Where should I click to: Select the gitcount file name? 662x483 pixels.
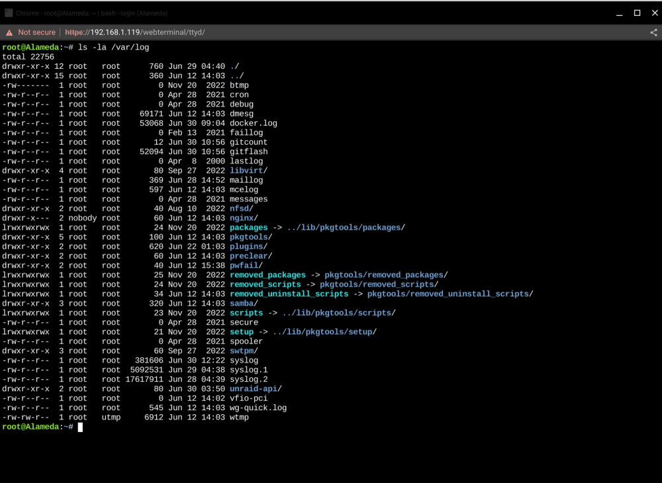[249, 142]
